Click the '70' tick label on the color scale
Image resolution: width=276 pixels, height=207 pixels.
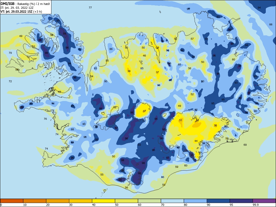pos(163,205)
